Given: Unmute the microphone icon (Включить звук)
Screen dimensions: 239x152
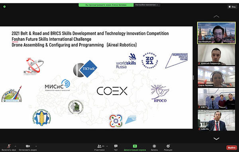Looking at the screenshot, I should [x=9, y=146].
